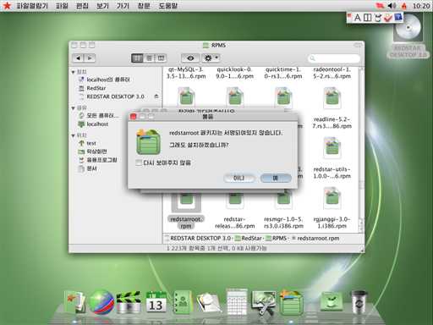Open the '가기' menu
Image resolution: width=433 pixels, height=325 pixels.
point(123,6)
